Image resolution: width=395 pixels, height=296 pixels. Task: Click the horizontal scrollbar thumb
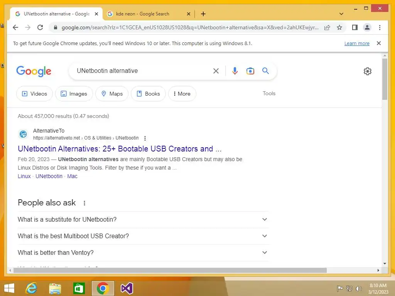170,270
